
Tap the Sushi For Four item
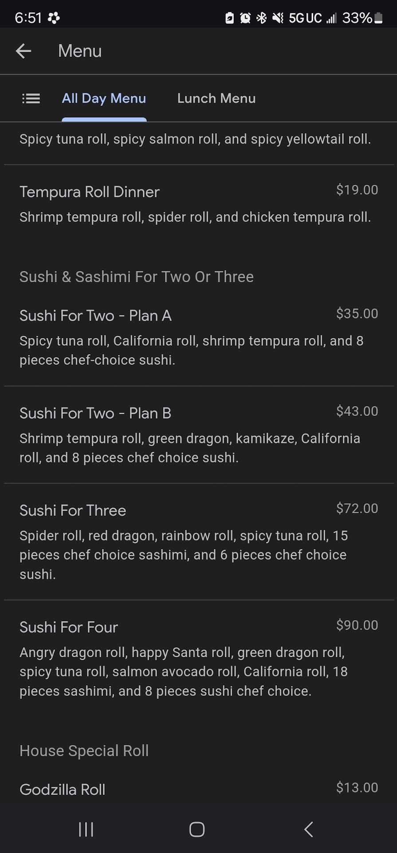69,627
